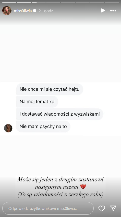Open the three-dot more options menu
The height and width of the screenshot is (217, 121).
coord(113,10)
